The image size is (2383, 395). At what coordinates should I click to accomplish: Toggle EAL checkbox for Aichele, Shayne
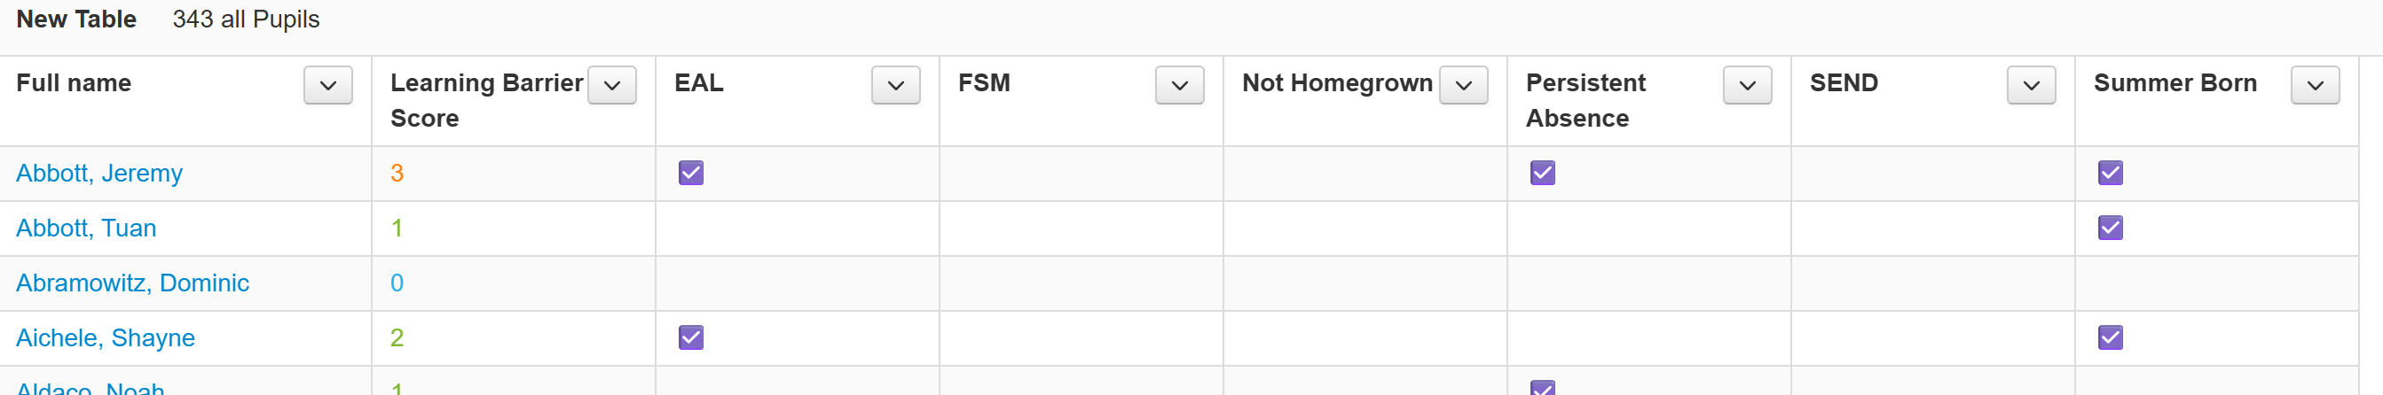tap(691, 337)
